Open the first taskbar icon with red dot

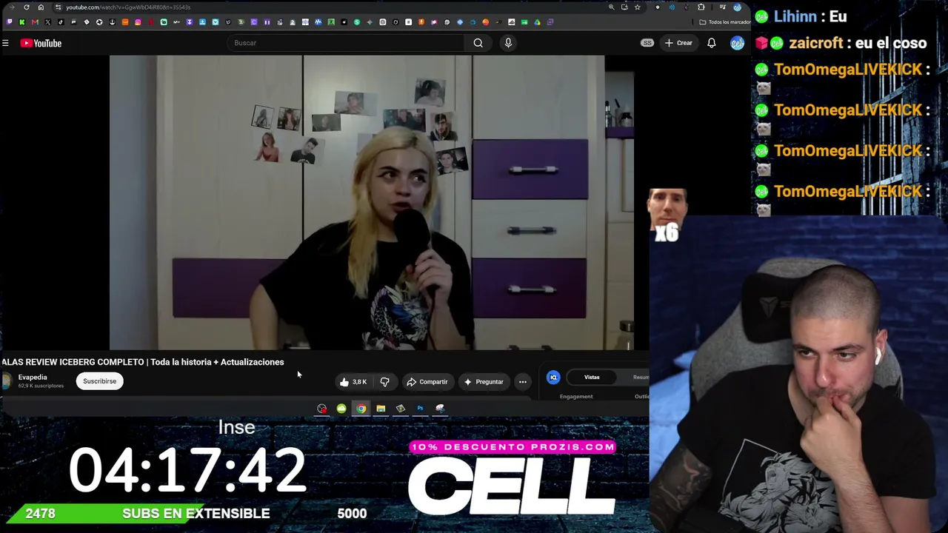coord(321,409)
